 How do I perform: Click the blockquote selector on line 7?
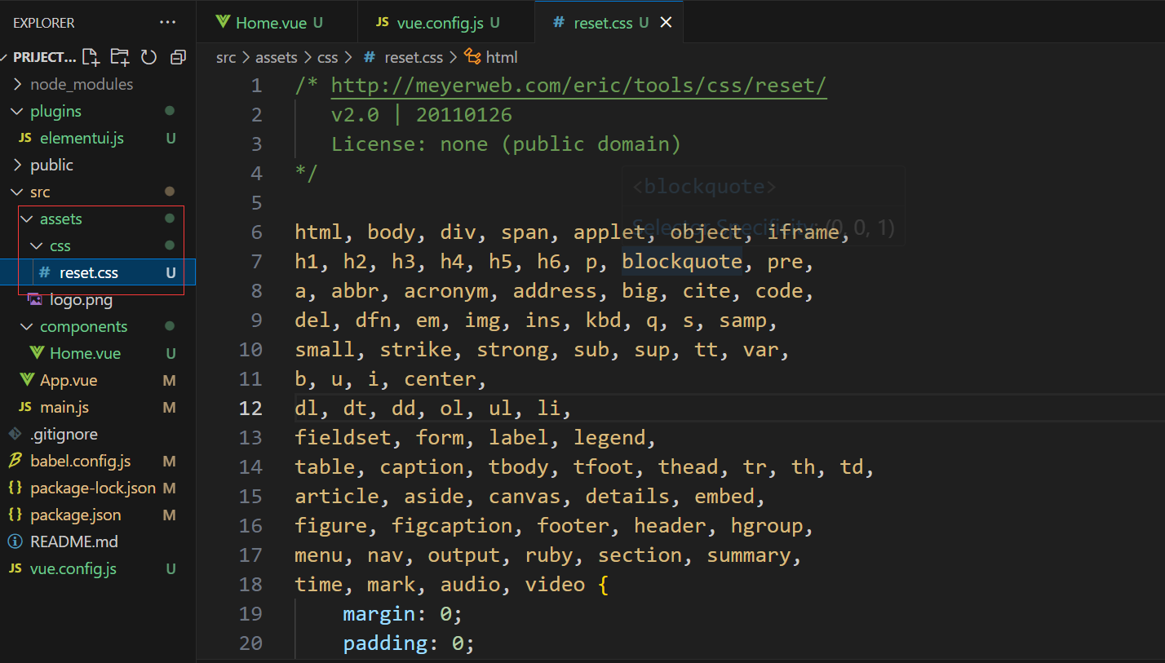coord(683,262)
